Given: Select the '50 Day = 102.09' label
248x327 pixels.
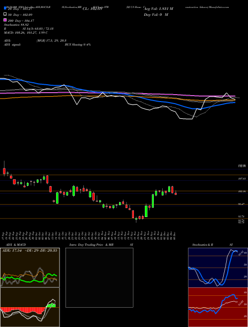Looking at the screenshot, I should coord(20,15).
